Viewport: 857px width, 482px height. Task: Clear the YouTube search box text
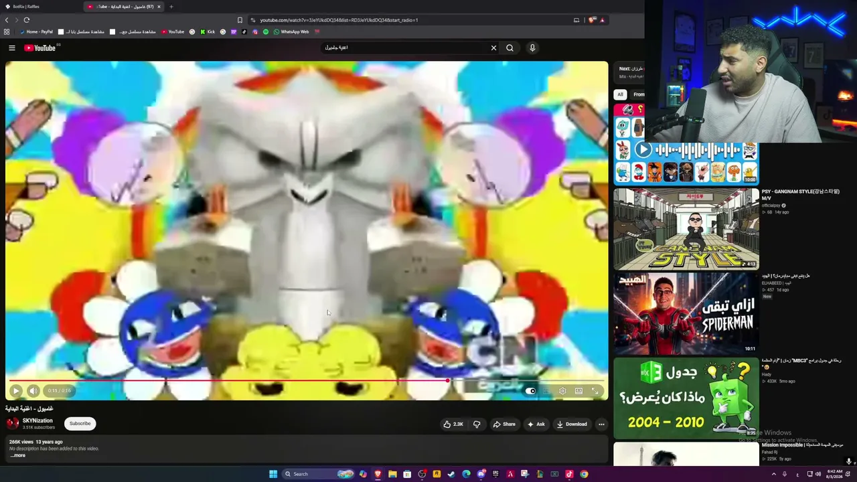coord(493,48)
